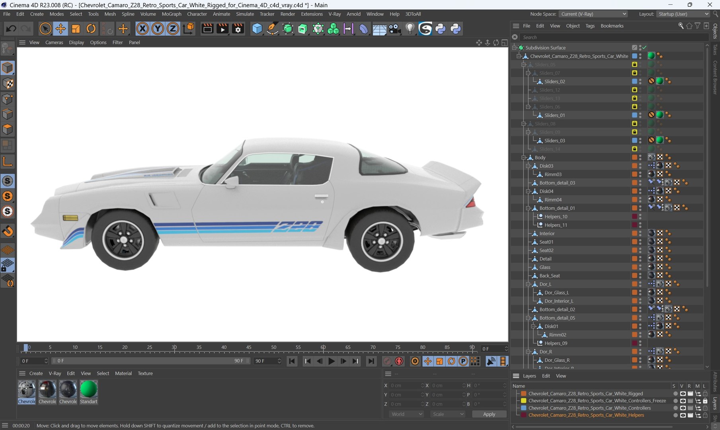This screenshot has width=720, height=430.
Task: Toggle Subdivision Surface enabled checkmark
Action: (644, 48)
